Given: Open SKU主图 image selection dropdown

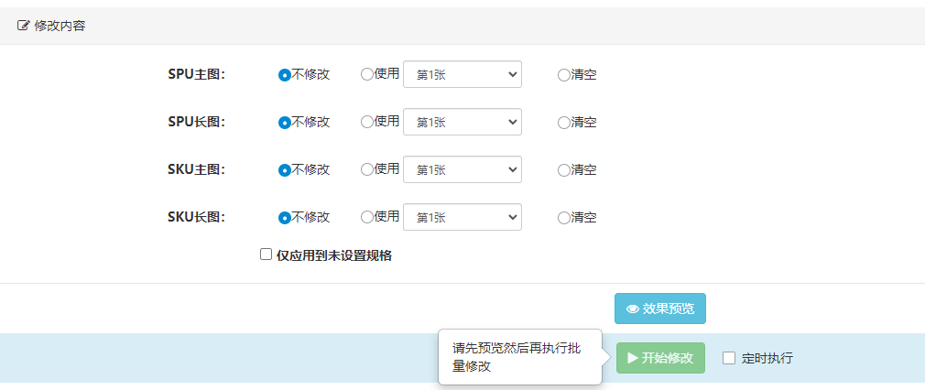Looking at the screenshot, I should click(x=462, y=170).
